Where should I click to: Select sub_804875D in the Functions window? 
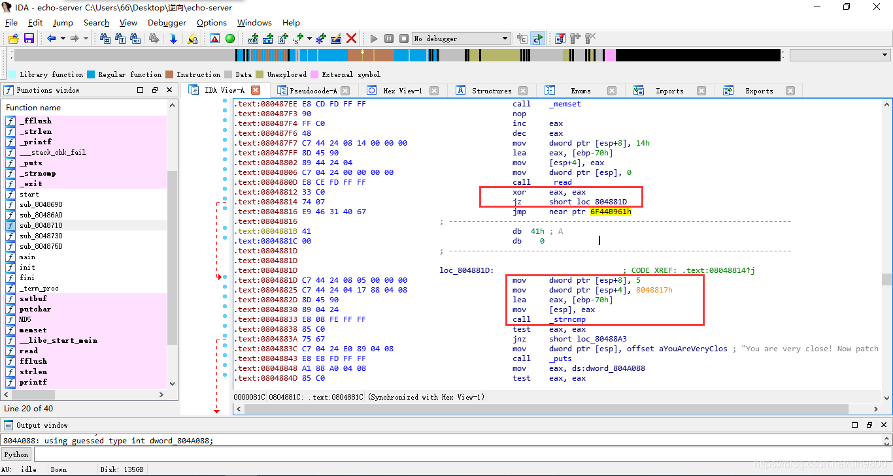(86, 246)
